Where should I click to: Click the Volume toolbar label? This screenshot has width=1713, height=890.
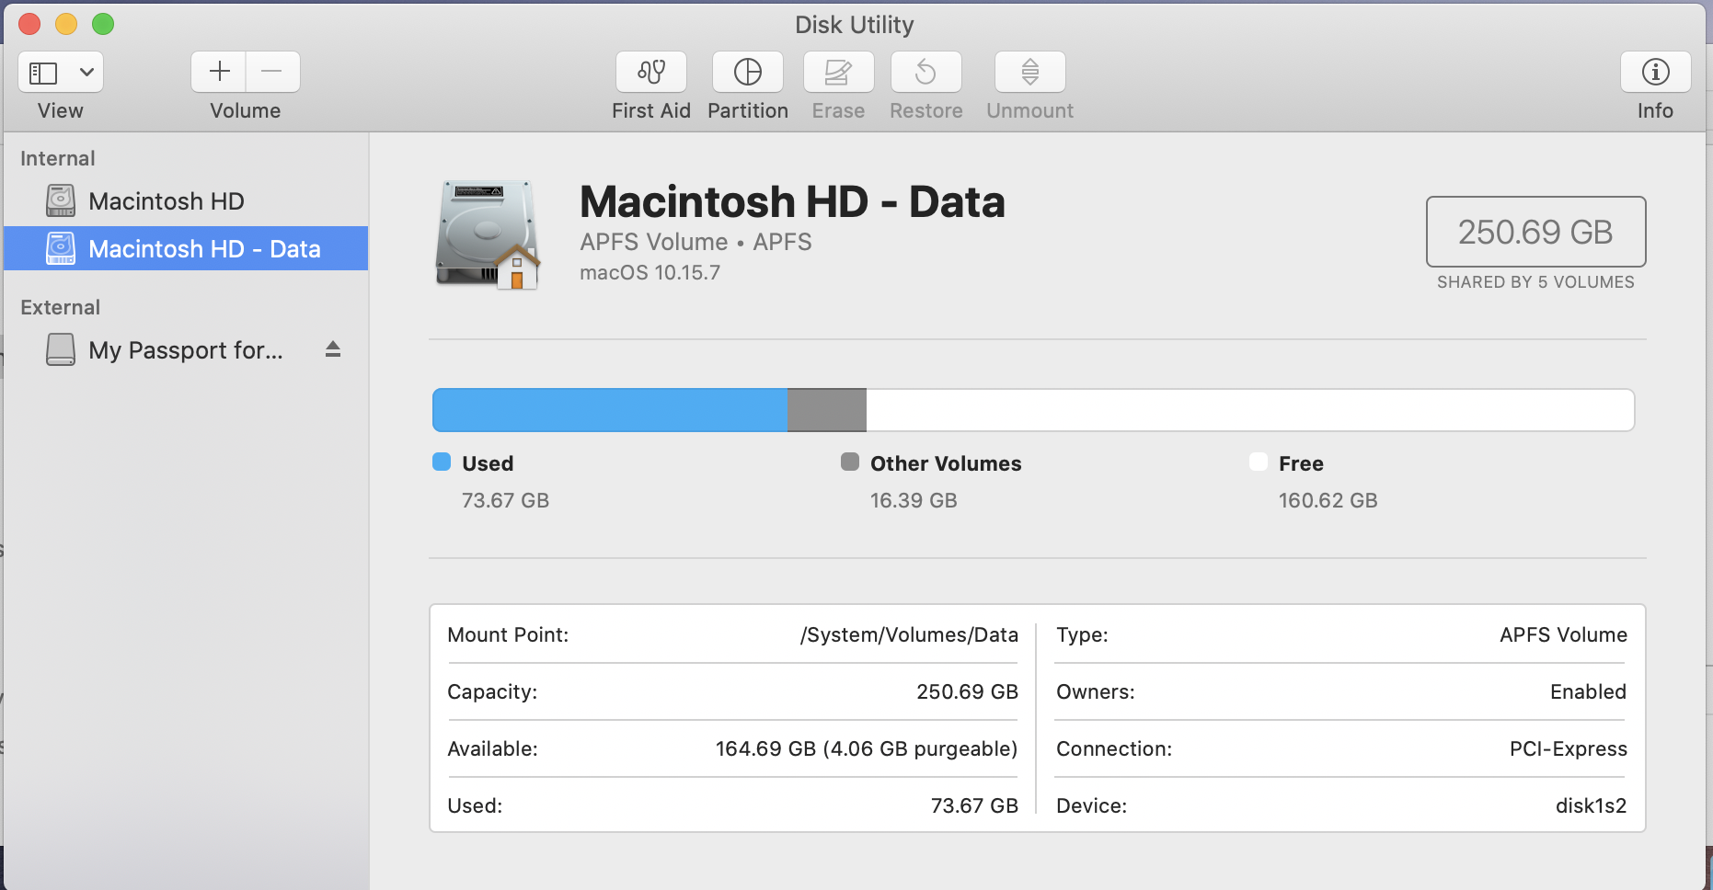point(246,110)
